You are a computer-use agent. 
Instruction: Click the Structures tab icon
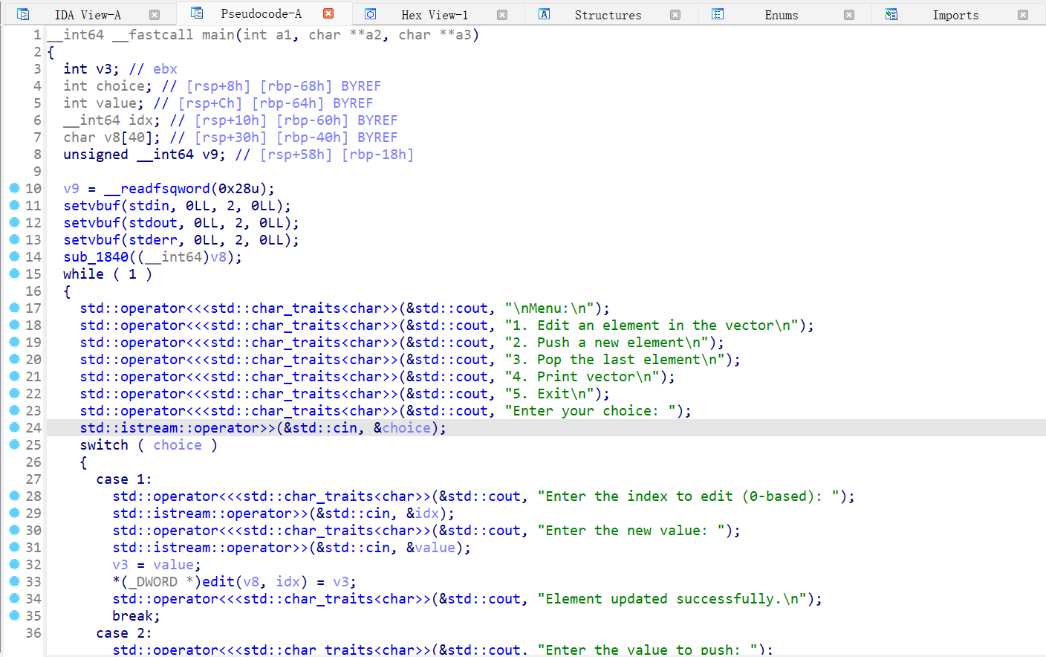[x=545, y=14]
